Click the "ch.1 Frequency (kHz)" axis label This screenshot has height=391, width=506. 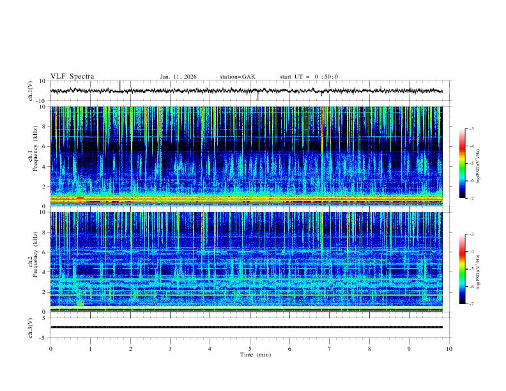coord(33,147)
